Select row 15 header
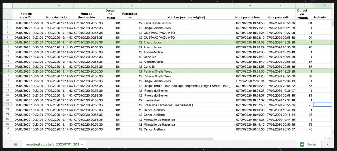 click(8, 71)
